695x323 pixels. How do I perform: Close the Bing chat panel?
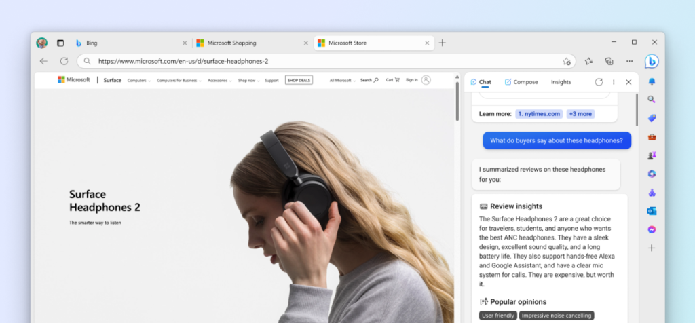point(628,82)
